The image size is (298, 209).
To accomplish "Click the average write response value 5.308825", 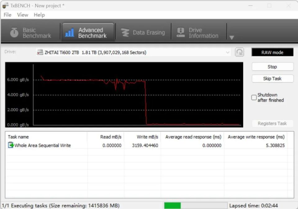I will [x=275, y=146].
